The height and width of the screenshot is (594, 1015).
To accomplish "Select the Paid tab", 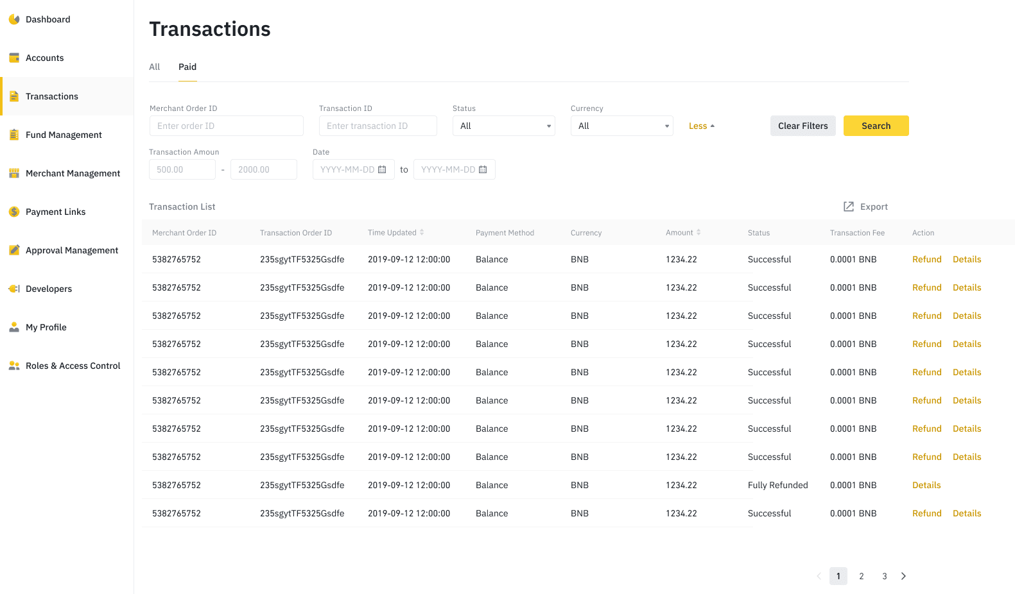I will (187, 67).
